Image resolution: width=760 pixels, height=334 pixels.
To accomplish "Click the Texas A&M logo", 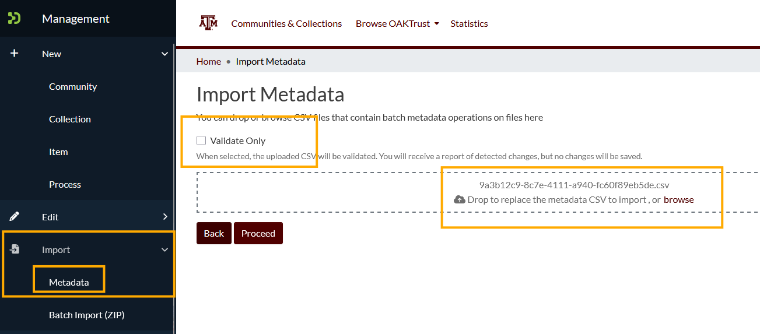I will click(x=208, y=23).
